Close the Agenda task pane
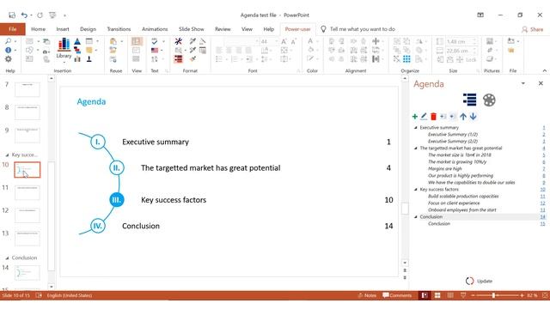The width and height of the screenshot is (550, 309). 541,83
